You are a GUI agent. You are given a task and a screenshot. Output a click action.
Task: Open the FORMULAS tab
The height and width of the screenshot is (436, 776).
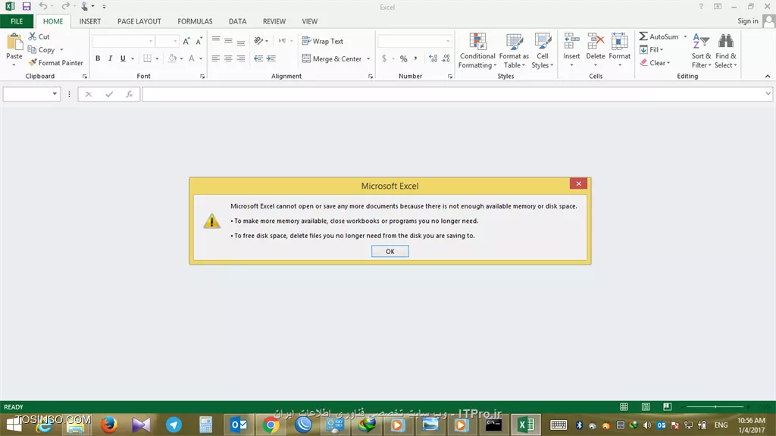coord(195,21)
